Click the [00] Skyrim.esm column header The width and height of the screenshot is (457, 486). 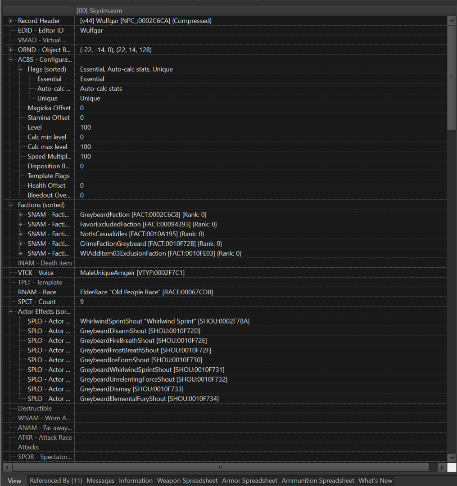coord(261,11)
